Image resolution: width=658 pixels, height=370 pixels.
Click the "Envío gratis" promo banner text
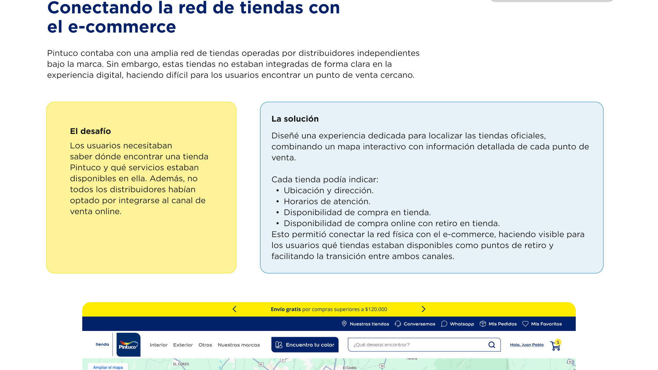point(329,309)
